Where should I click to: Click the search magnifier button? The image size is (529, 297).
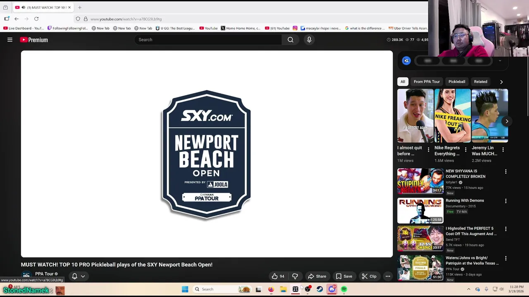[x=291, y=40]
